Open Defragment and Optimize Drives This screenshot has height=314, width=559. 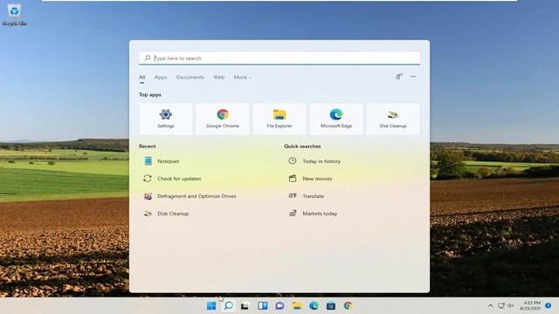pos(190,195)
